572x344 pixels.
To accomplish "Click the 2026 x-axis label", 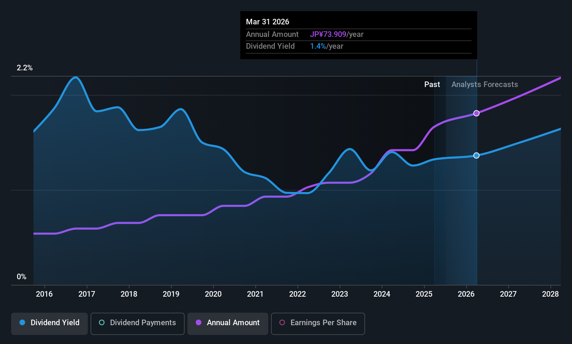I will click(x=466, y=294).
